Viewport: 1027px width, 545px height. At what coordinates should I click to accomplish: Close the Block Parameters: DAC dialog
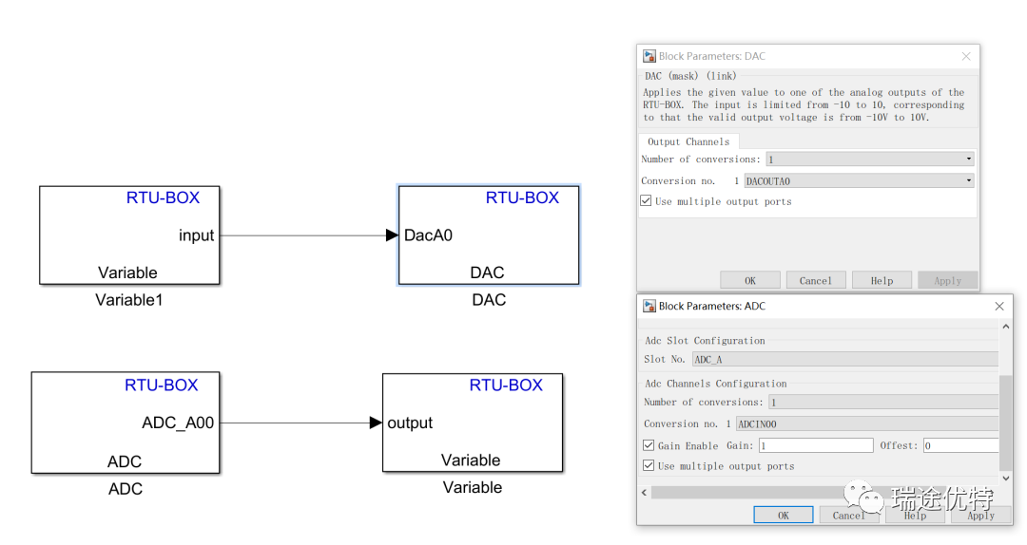966,56
